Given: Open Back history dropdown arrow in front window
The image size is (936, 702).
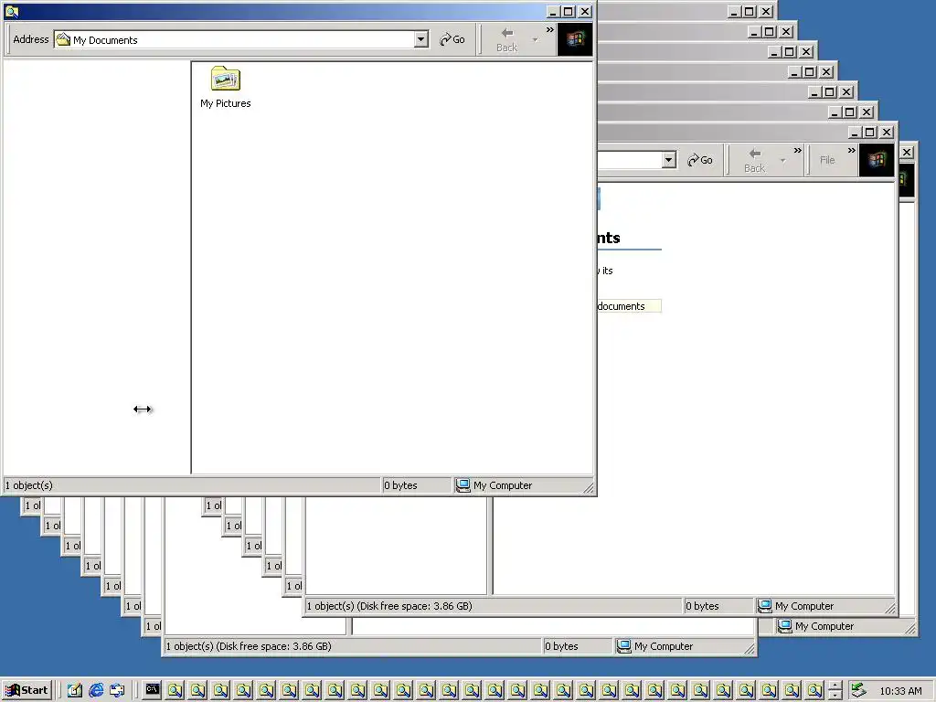Looking at the screenshot, I should [x=535, y=39].
